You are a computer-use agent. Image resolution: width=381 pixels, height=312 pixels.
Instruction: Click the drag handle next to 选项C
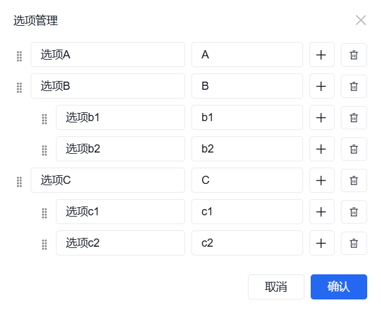pyautogui.click(x=19, y=181)
